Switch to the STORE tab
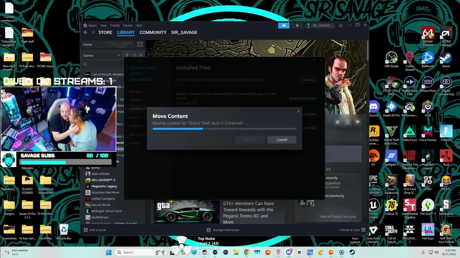460x258 pixels. point(105,32)
